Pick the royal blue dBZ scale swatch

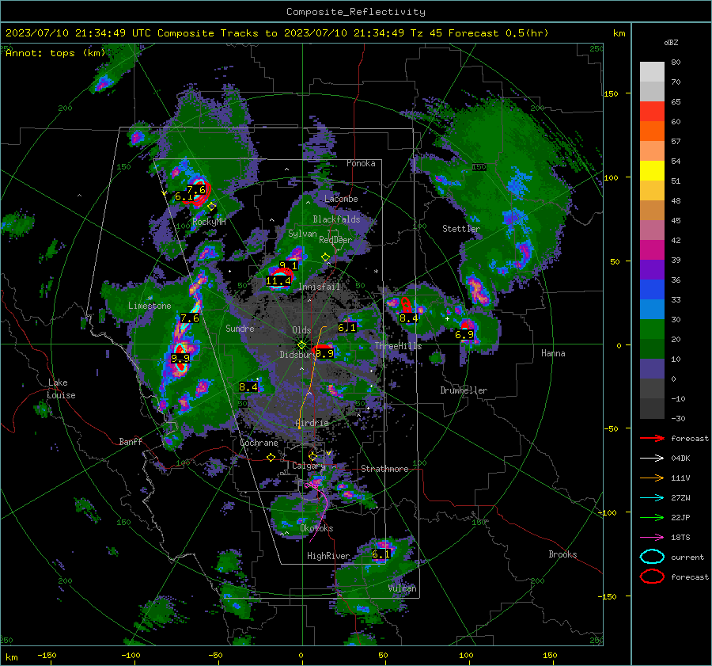[x=652, y=289]
